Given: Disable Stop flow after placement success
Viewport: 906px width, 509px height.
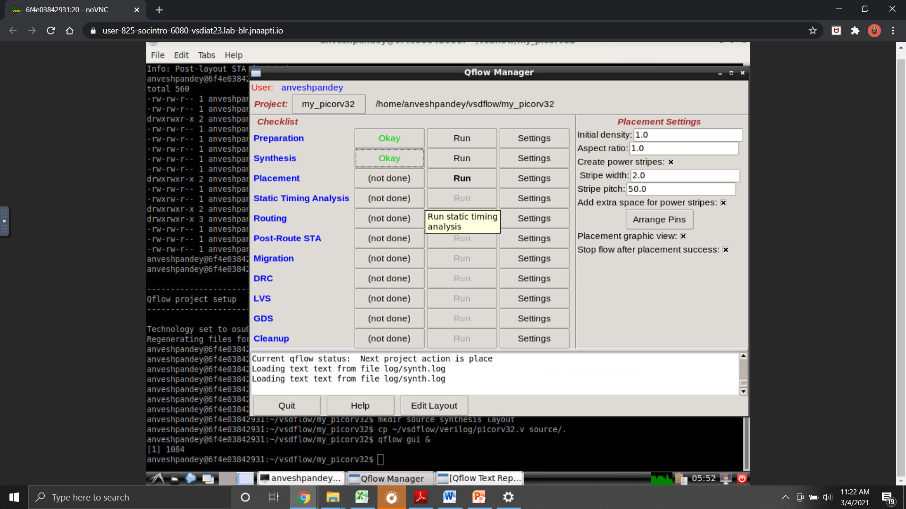Looking at the screenshot, I should click(x=726, y=250).
